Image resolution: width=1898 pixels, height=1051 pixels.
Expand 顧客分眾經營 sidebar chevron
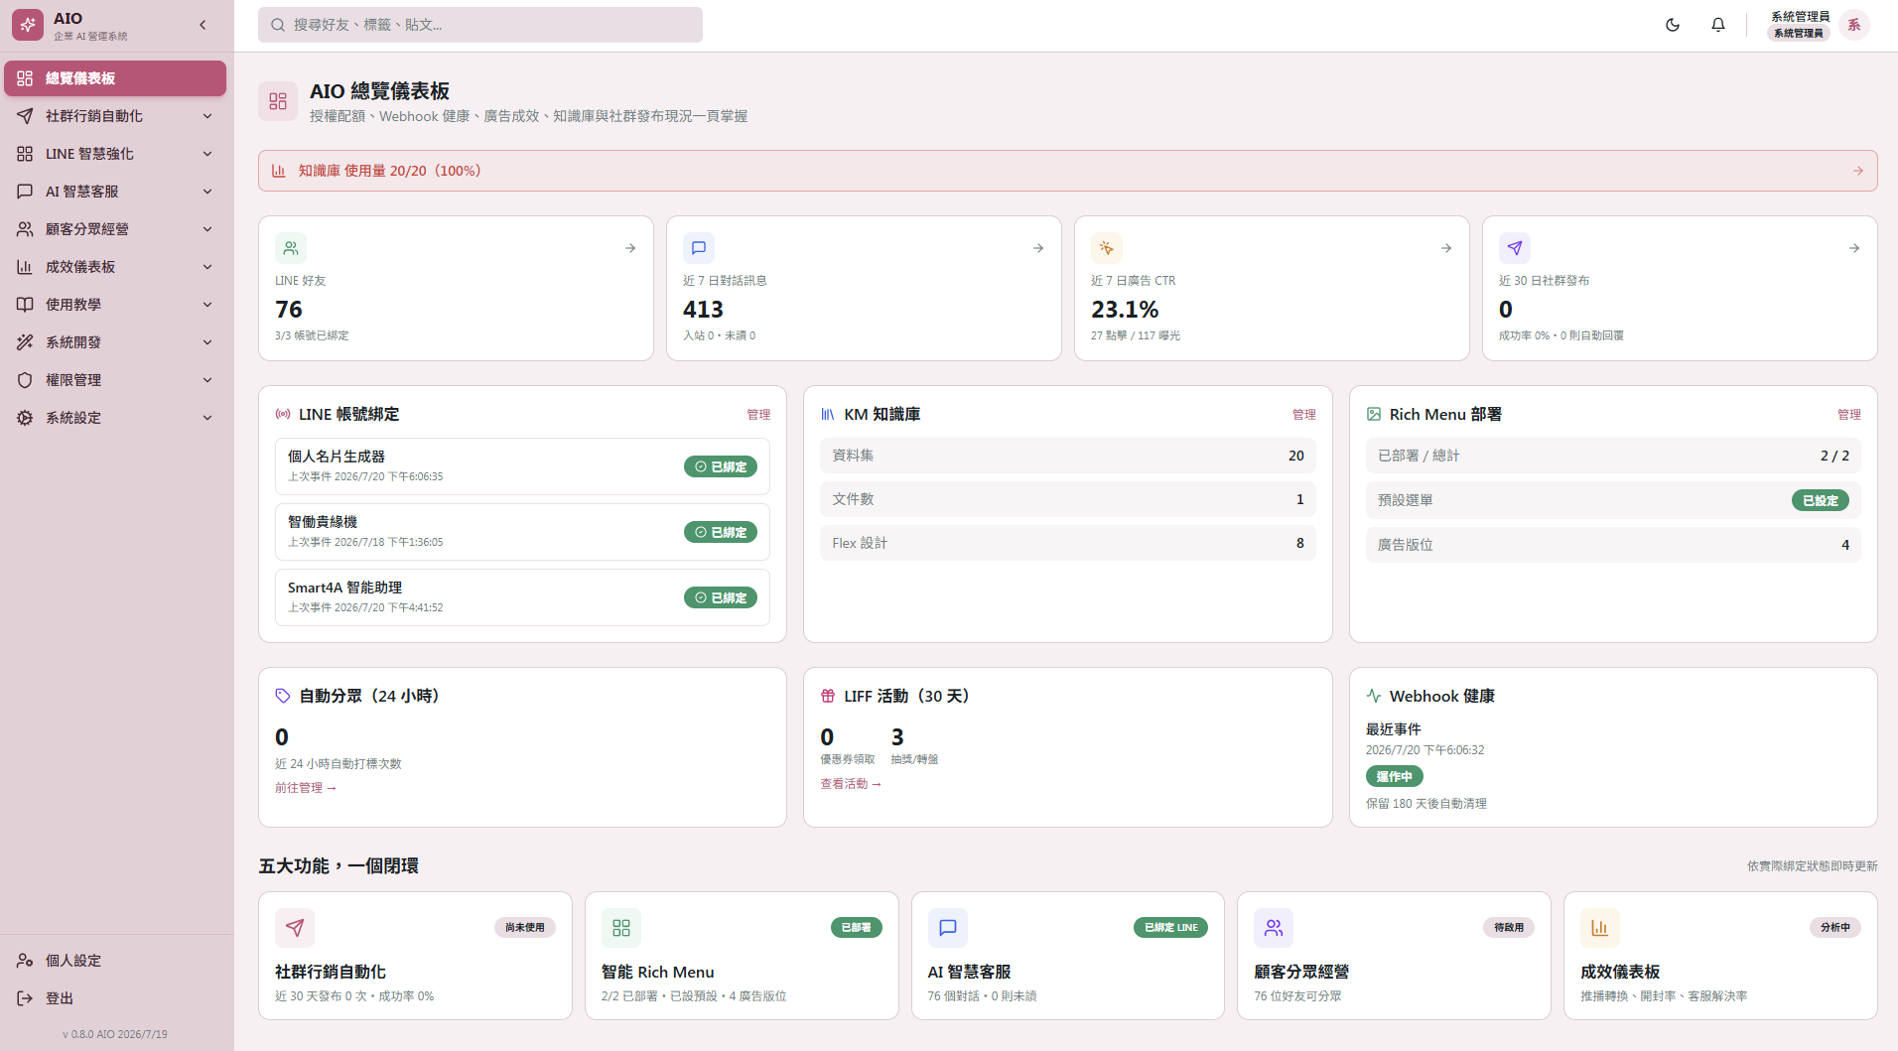pyautogui.click(x=207, y=229)
